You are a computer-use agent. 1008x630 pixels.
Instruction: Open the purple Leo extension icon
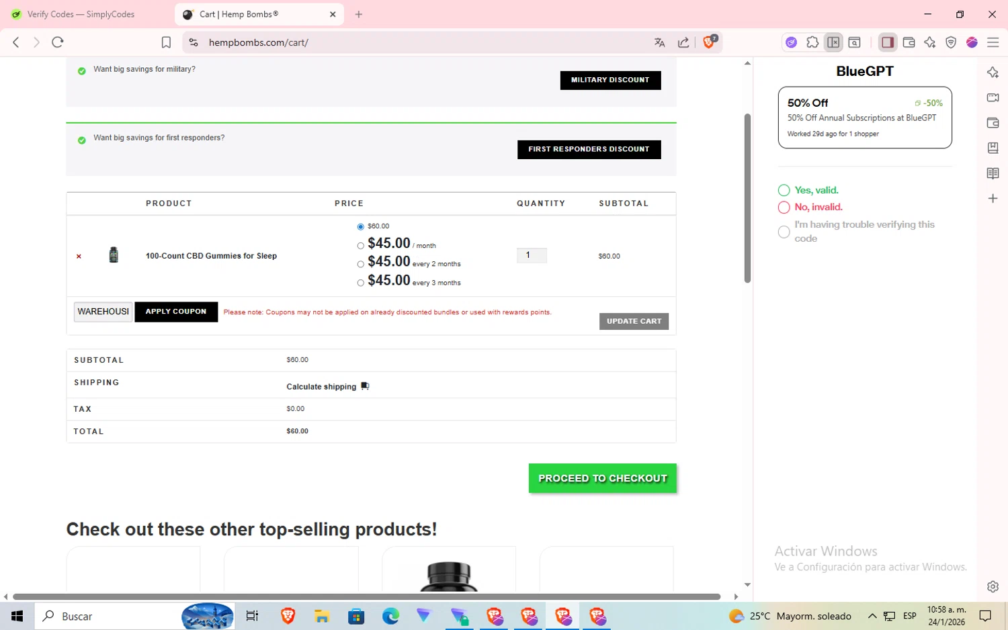click(x=792, y=42)
